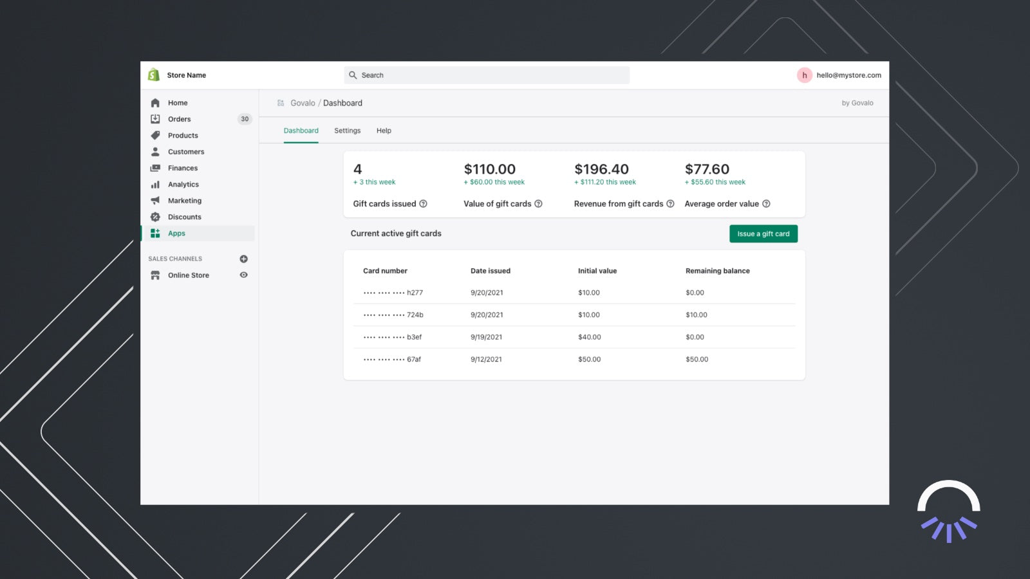Focus the Search input field
Image resolution: width=1030 pixels, height=579 pixels.
[x=487, y=75]
